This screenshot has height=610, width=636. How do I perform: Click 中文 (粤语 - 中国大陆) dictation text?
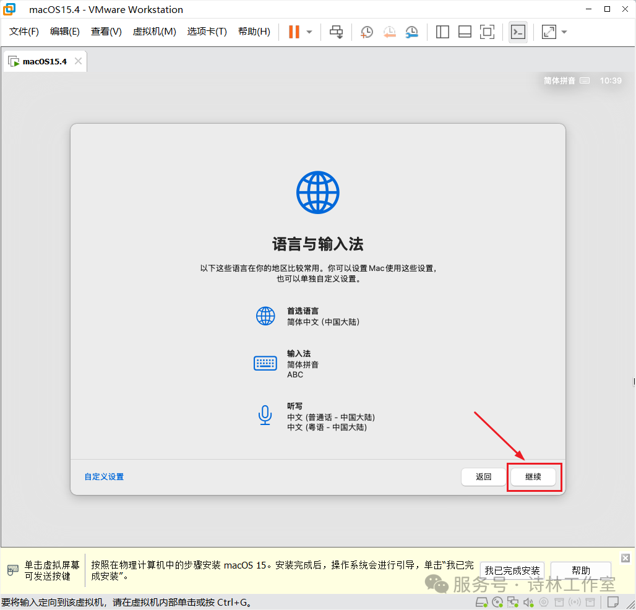[x=327, y=427]
